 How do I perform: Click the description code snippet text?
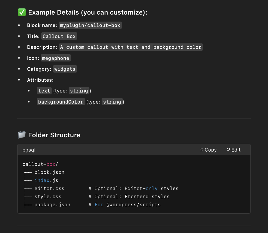pyautogui.click(x=131, y=47)
